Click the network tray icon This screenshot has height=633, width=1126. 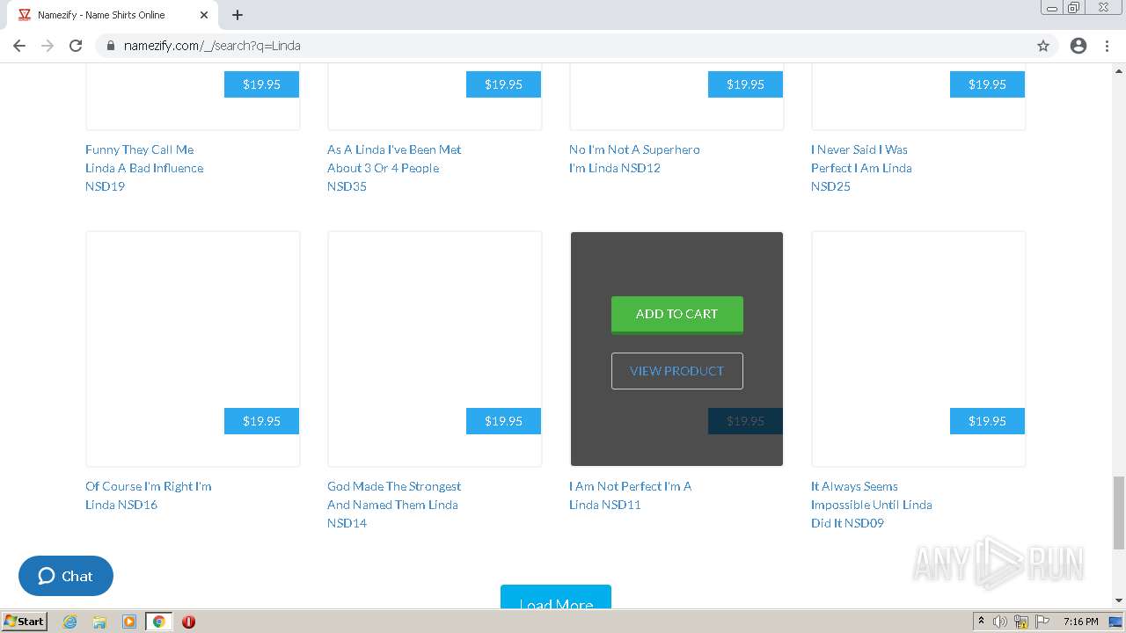1021,622
